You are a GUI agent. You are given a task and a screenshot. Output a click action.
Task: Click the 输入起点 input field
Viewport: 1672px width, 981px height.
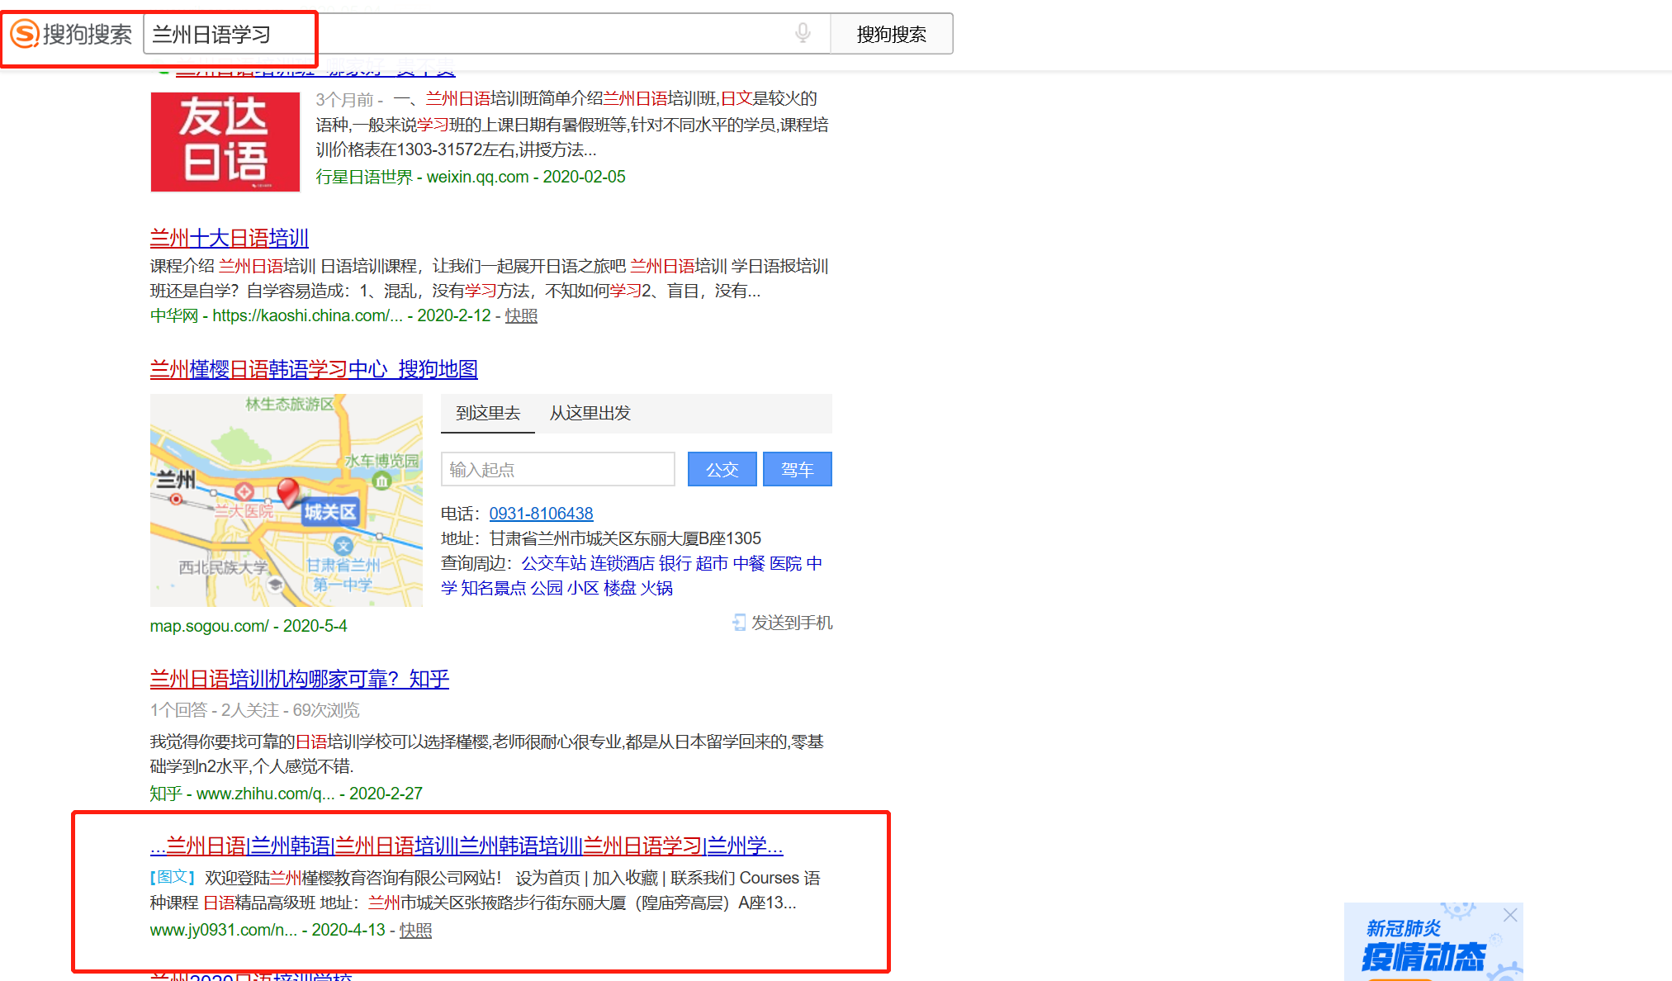pos(558,469)
